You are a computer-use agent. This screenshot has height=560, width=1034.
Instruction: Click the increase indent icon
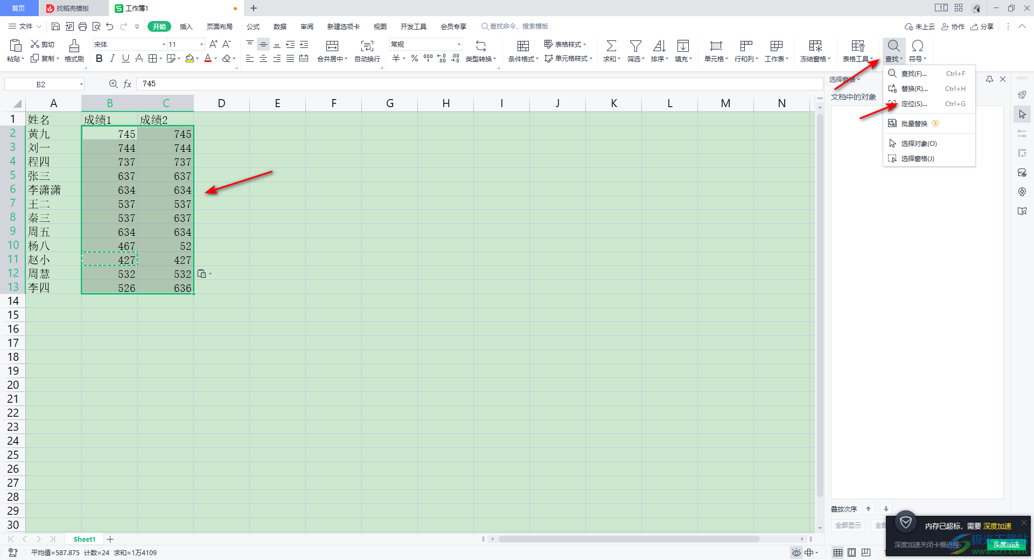pyautogui.click(x=304, y=44)
